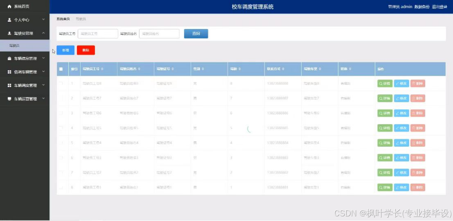Click the grid icon beside 借调车辆管理

pos(10,72)
